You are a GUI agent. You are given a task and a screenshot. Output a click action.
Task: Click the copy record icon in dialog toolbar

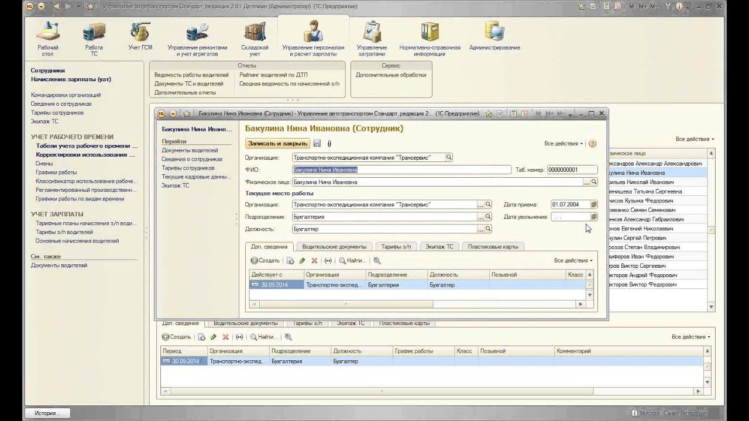tap(290, 261)
